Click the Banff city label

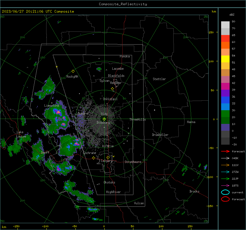45,153
